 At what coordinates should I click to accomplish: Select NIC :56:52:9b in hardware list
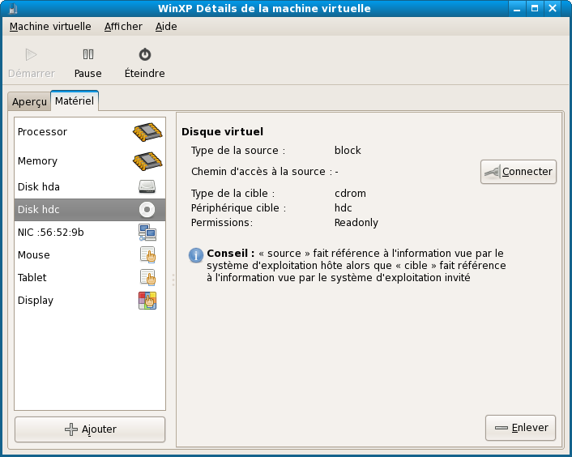tap(90, 233)
